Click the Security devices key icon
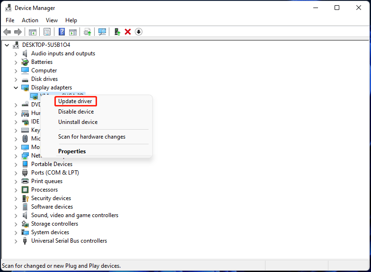 click(x=25, y=198)
